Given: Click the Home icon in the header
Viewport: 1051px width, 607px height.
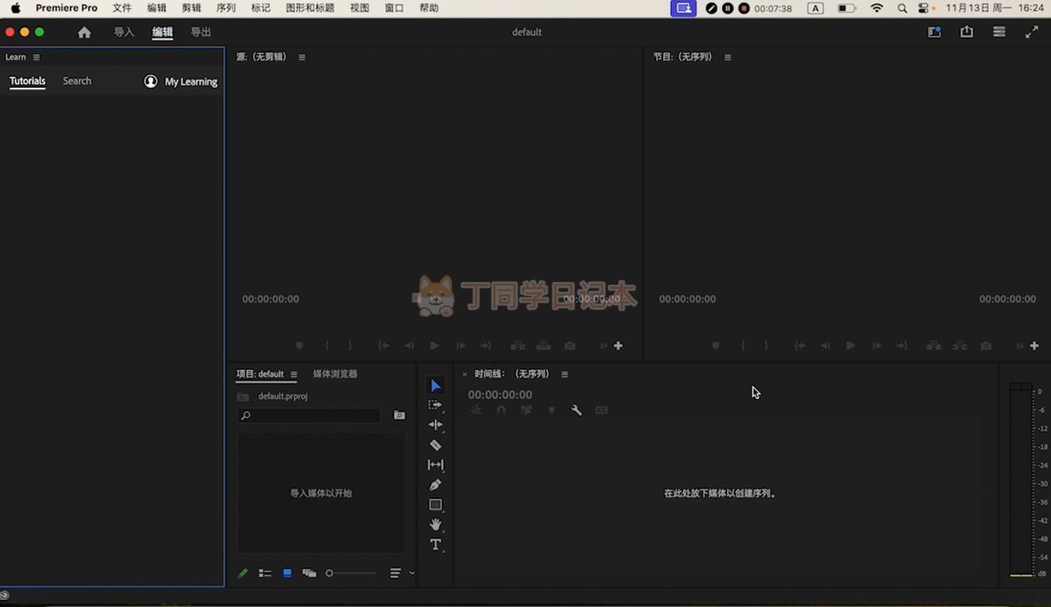Looking at the screenshot, I should pyautogui.click(x=84, y=32).
